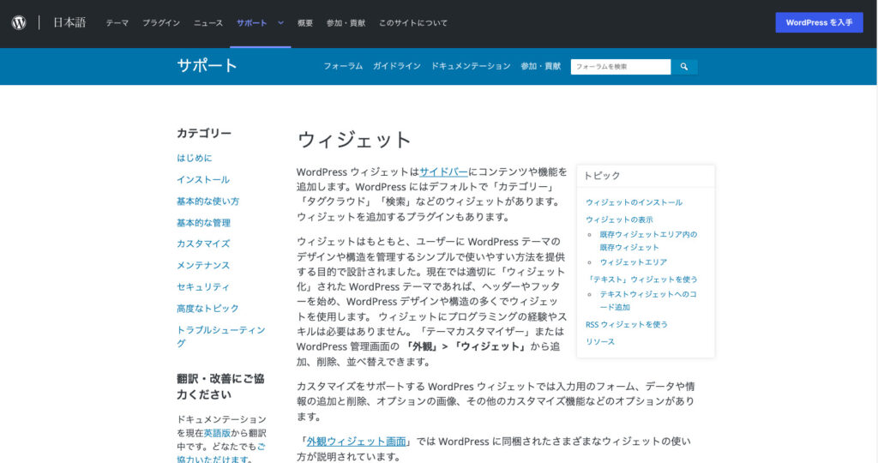Open the 概要 menu item
This screenshot has width=878, height=463.
(305, 23)
